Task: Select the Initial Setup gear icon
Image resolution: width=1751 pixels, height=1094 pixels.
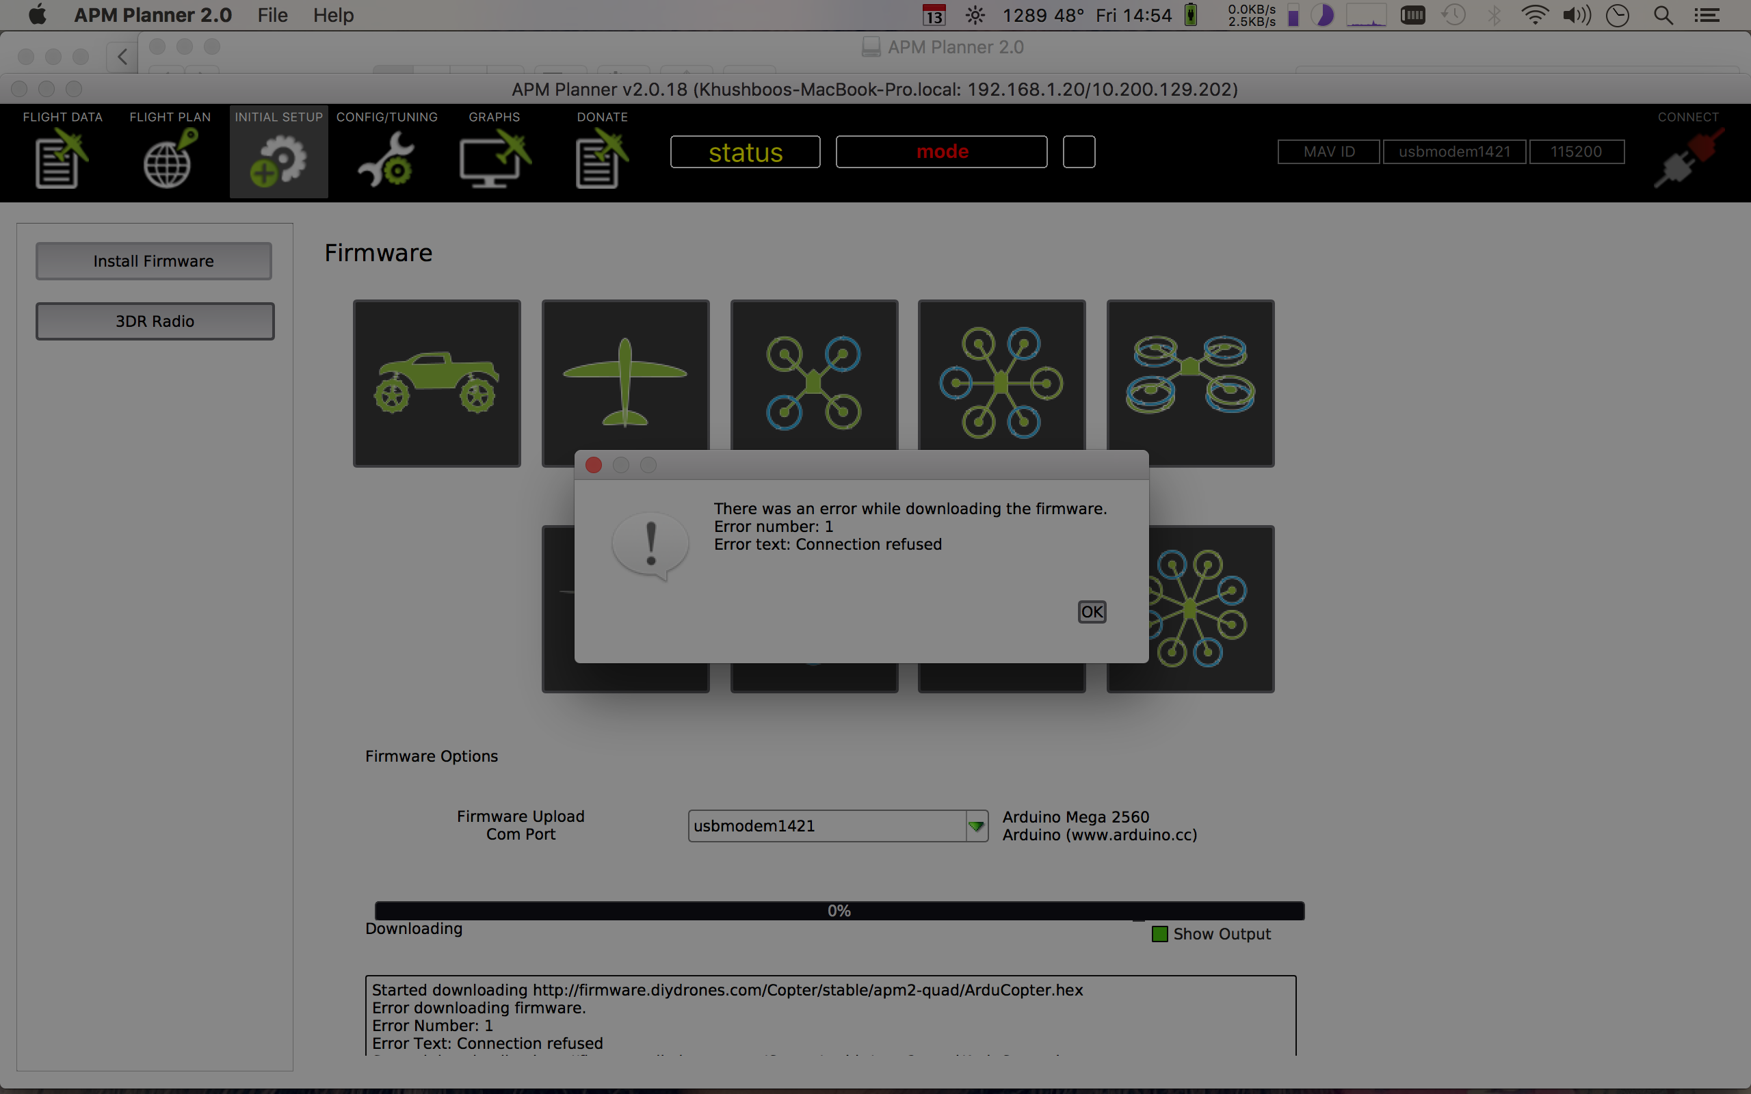Action: (278, 161)
